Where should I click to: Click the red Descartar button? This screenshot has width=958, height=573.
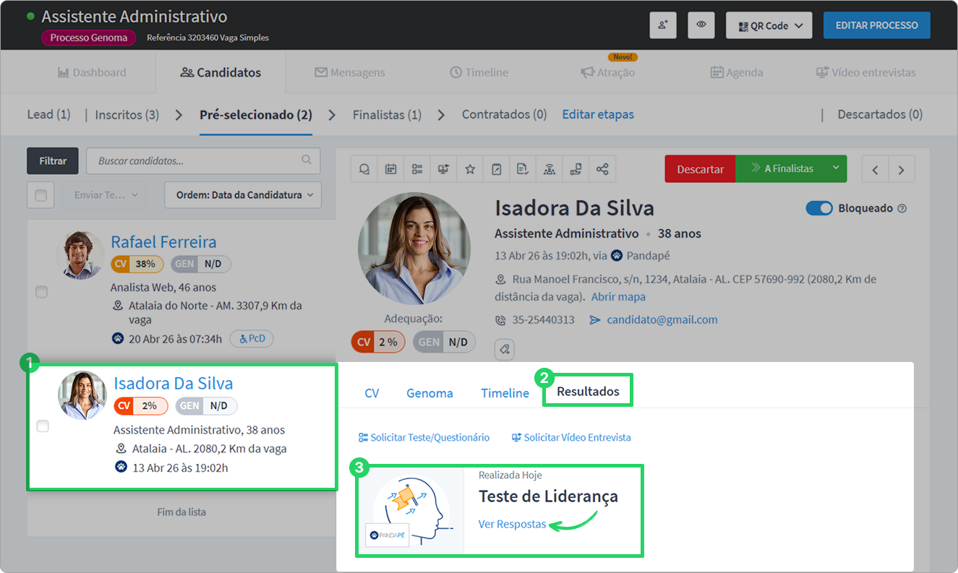(x=700, y=168)
